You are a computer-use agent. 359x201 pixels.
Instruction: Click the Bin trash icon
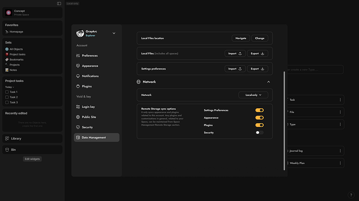(x=7, y=150)
